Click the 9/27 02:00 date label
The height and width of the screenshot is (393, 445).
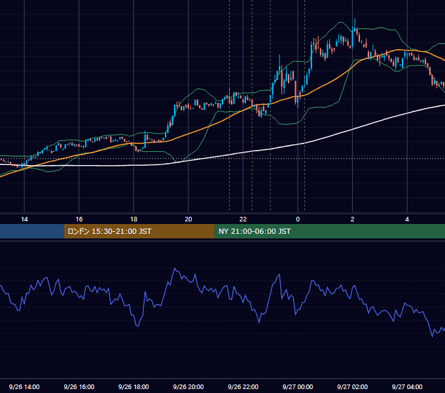(353, 386)
